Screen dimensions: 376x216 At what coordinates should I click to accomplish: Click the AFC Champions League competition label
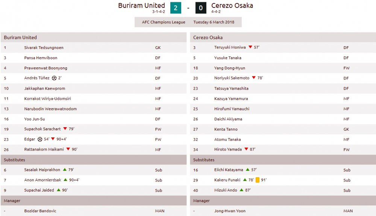coord(164,22)
